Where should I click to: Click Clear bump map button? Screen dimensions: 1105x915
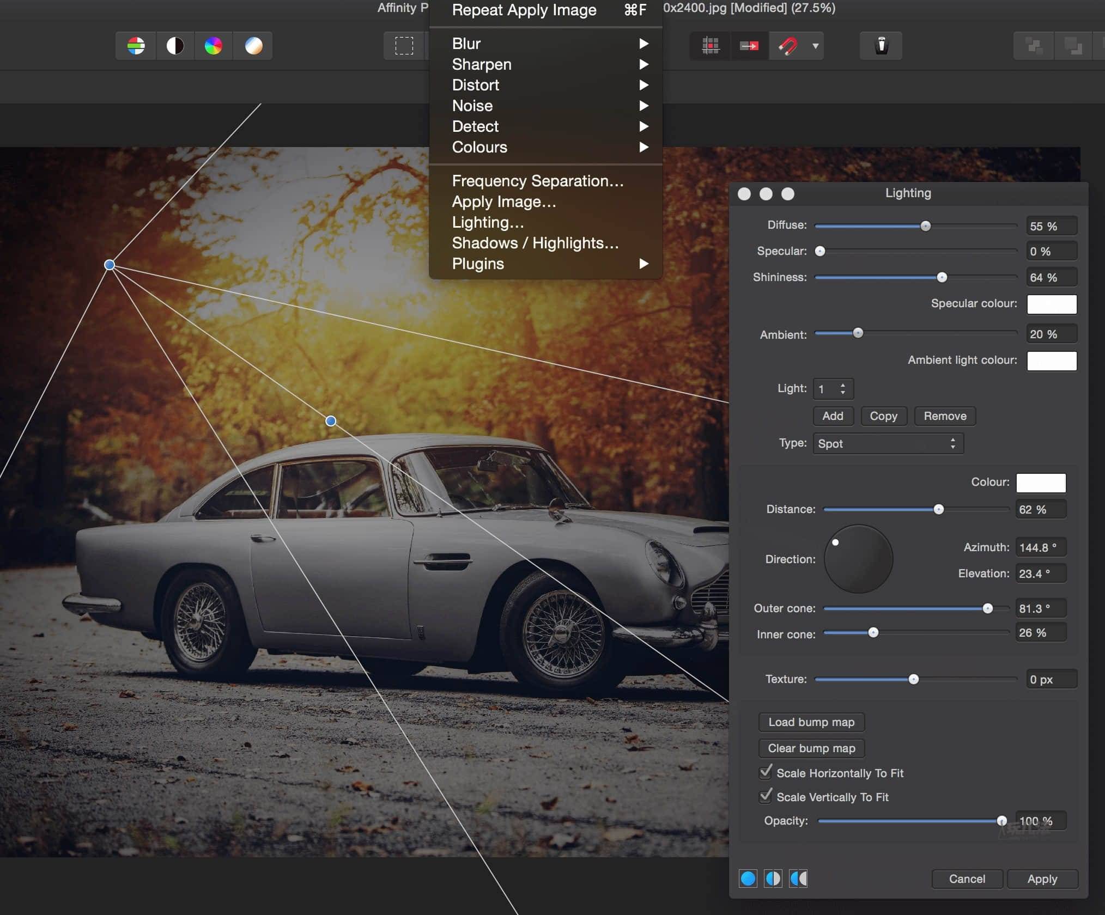point(811,748)
